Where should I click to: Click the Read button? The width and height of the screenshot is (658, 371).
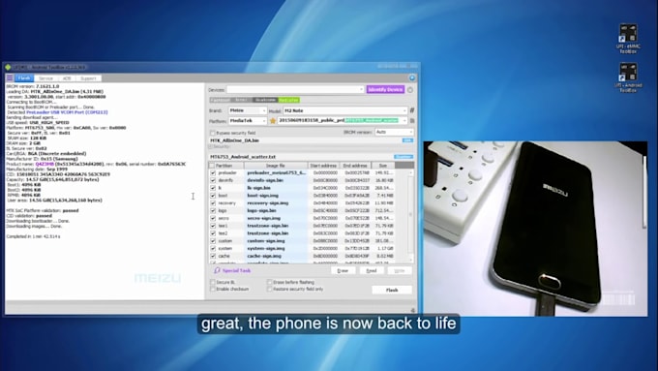point(372,270)
